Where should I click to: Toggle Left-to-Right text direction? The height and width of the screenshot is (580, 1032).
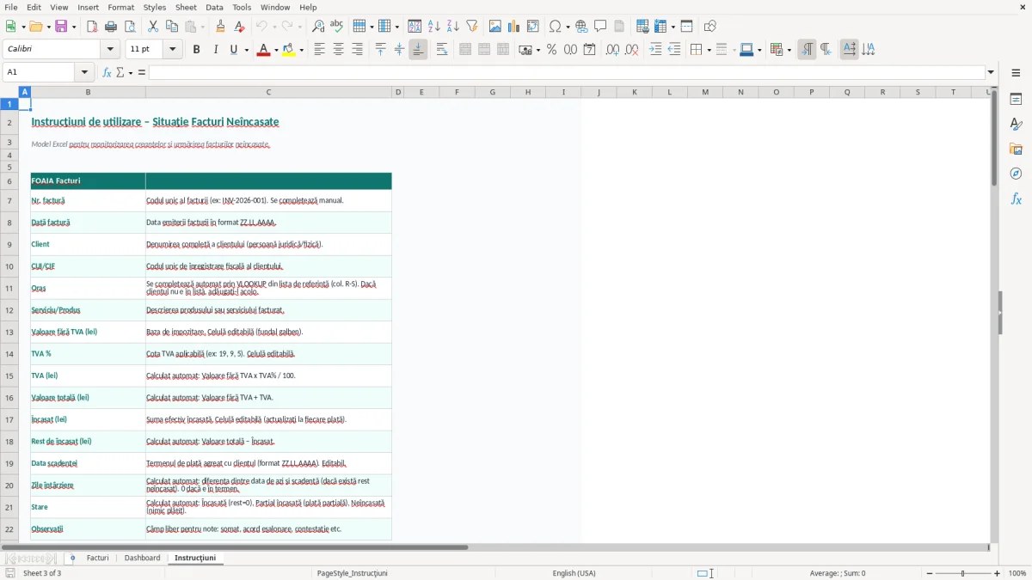[x=807, y=50]
